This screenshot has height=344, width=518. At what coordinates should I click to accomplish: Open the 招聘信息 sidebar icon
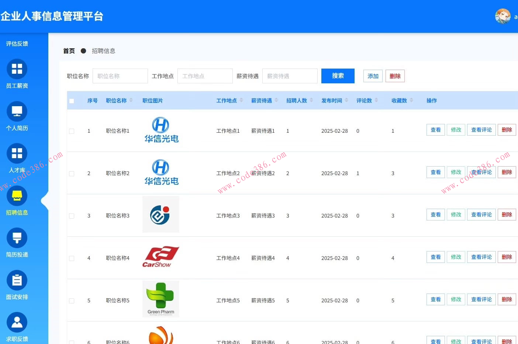click(17, 195)
